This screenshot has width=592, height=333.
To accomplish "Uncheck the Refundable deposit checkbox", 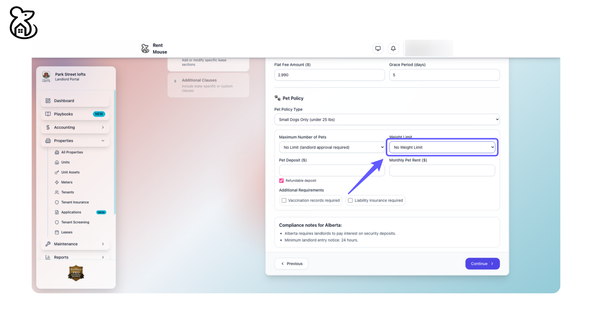I will click(x=282, y=181).
